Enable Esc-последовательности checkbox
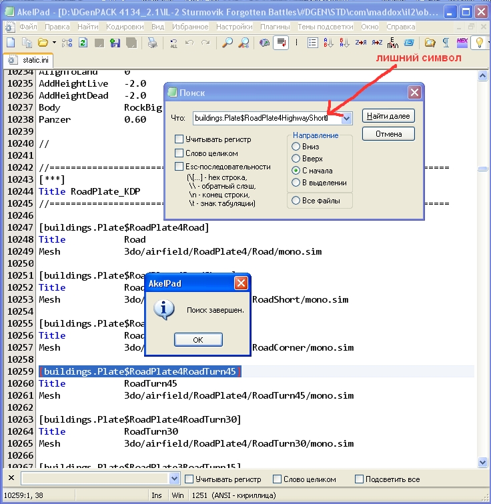491x504 pixels. (x=179, y=167)
